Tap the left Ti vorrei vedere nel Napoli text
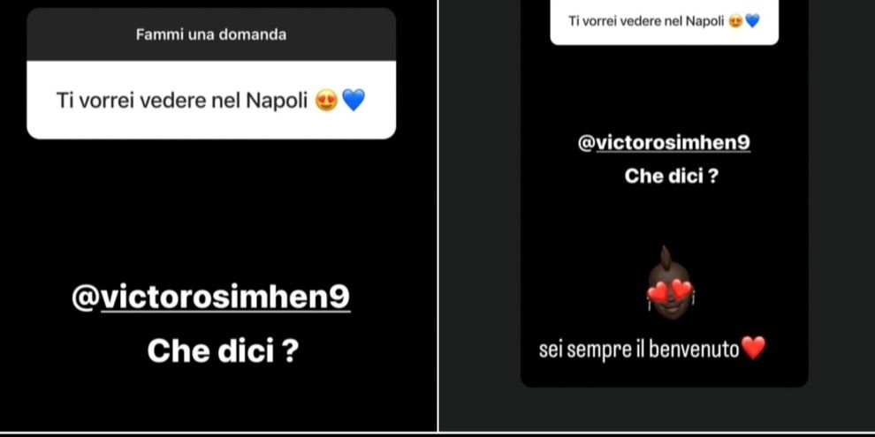Viewport: 875px width, 437px height. click(x=182, y=101)
